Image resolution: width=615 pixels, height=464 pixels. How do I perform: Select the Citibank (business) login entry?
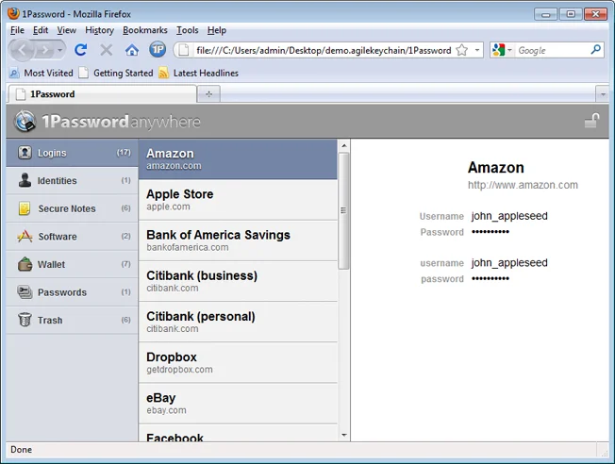pos(238,282)
